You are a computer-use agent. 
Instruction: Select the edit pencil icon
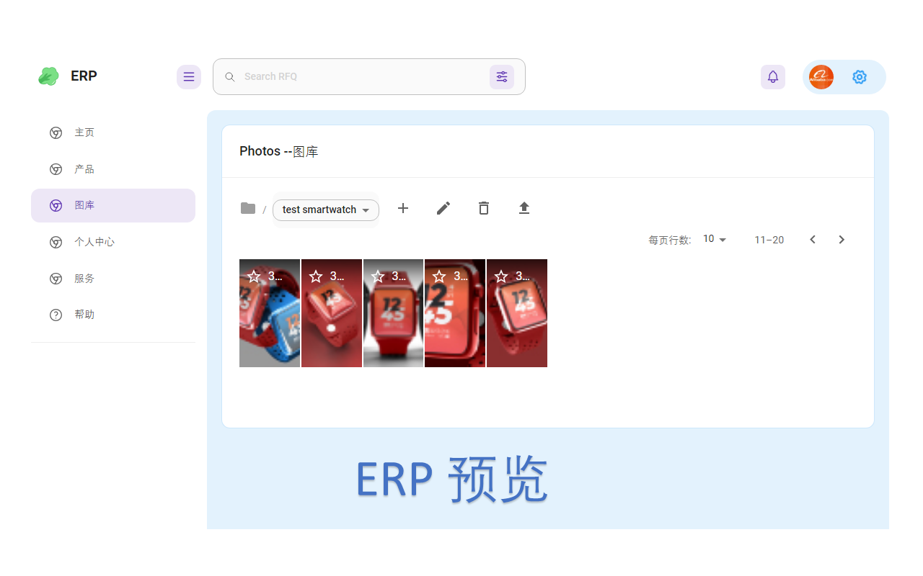[443, 208]
